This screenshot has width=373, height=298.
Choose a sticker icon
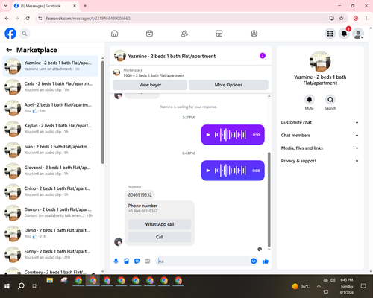(x=137, y=261)
